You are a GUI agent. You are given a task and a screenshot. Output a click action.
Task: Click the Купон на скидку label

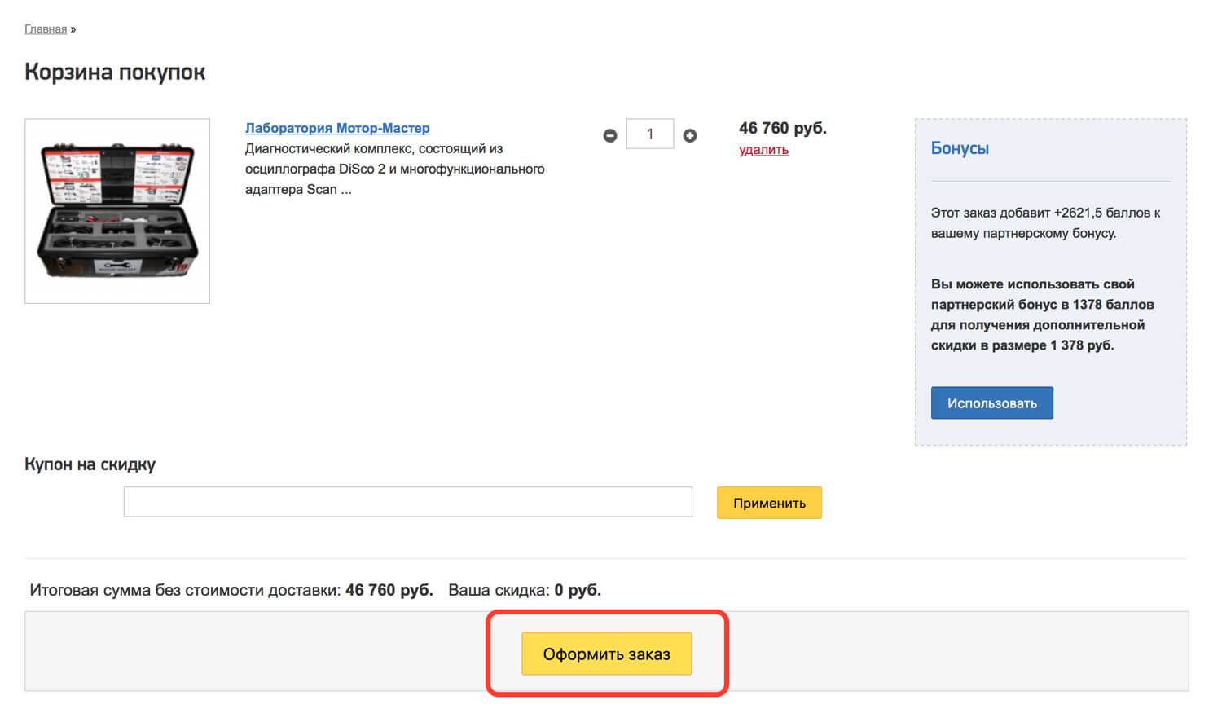coord(90,464)
